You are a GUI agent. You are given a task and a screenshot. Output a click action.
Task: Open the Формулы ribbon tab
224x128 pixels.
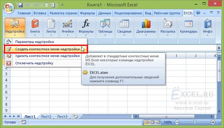point(87,13)
